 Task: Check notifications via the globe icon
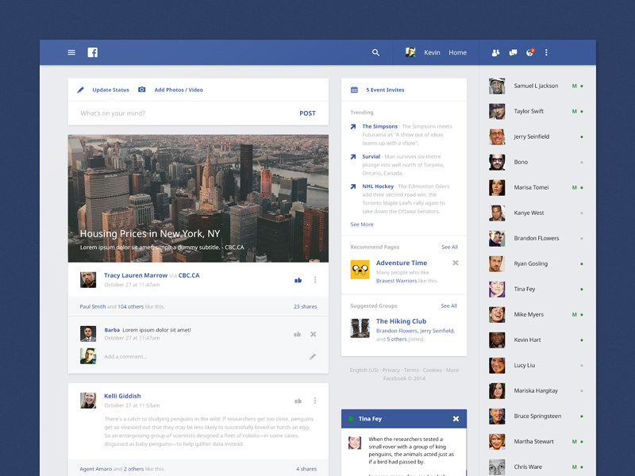point(530,52)
